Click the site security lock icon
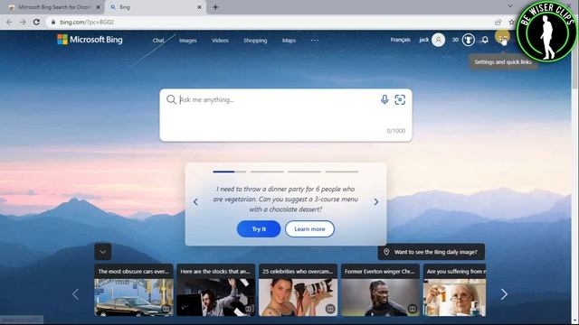This screenshot has height=325, width=579. [x=53, y=22]
